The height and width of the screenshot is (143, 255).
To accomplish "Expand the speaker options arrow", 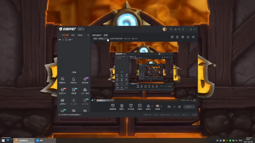I will [x=161, y=106].
